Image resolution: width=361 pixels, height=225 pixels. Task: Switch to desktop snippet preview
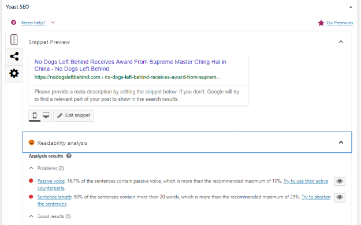[x=46, y=115]
